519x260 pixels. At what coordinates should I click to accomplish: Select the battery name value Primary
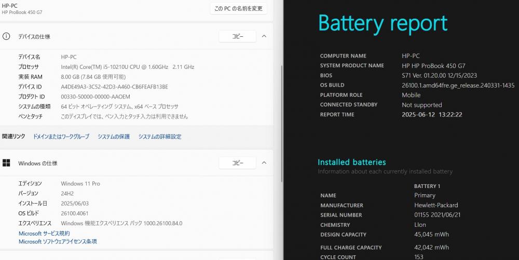(425, 195)
